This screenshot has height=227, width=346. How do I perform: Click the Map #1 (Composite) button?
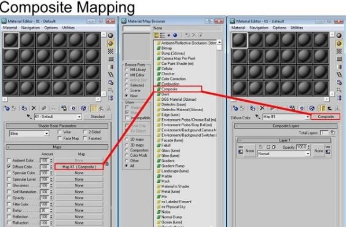(79, 167)
